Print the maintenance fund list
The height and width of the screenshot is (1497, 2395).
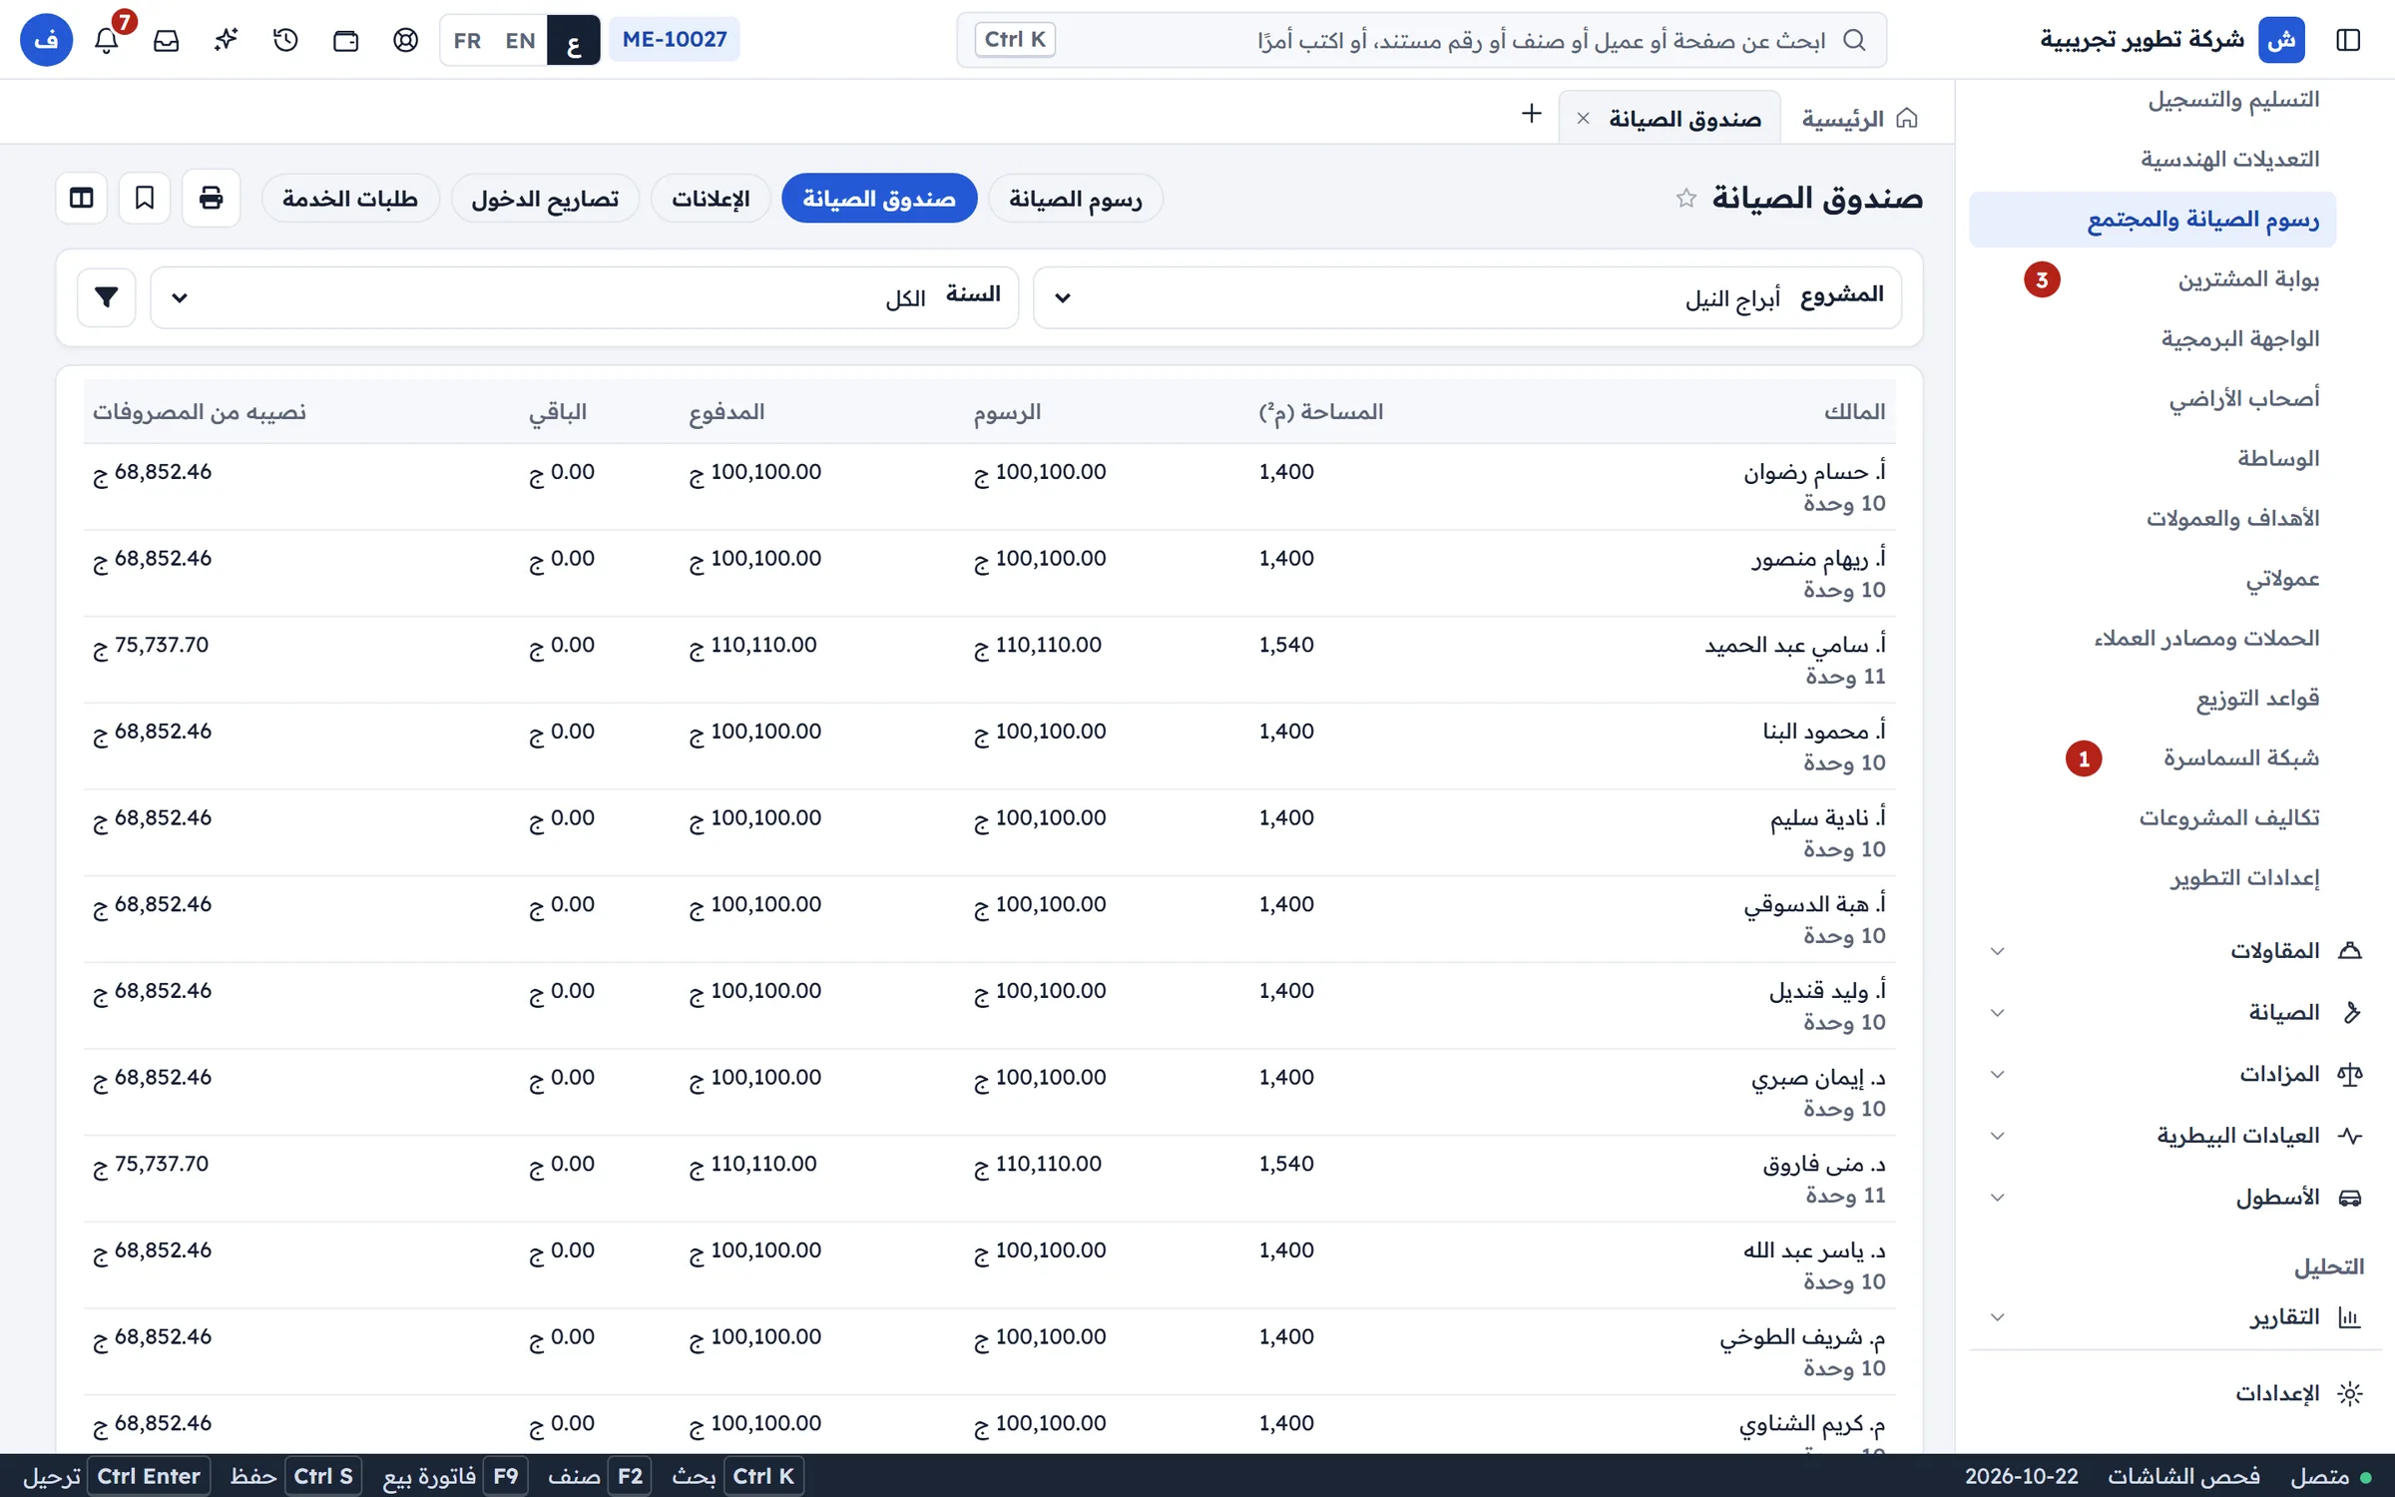point(211,198)
